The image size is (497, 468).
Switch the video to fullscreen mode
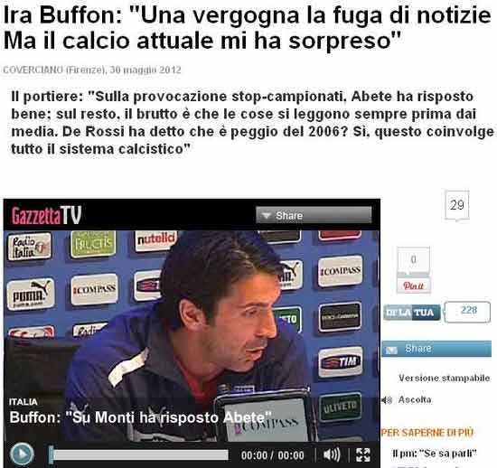tap(363, 455)
